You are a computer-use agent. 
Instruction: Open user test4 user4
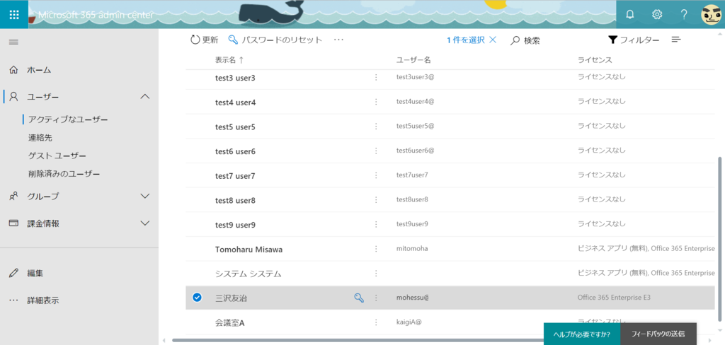tap(235, 103)
